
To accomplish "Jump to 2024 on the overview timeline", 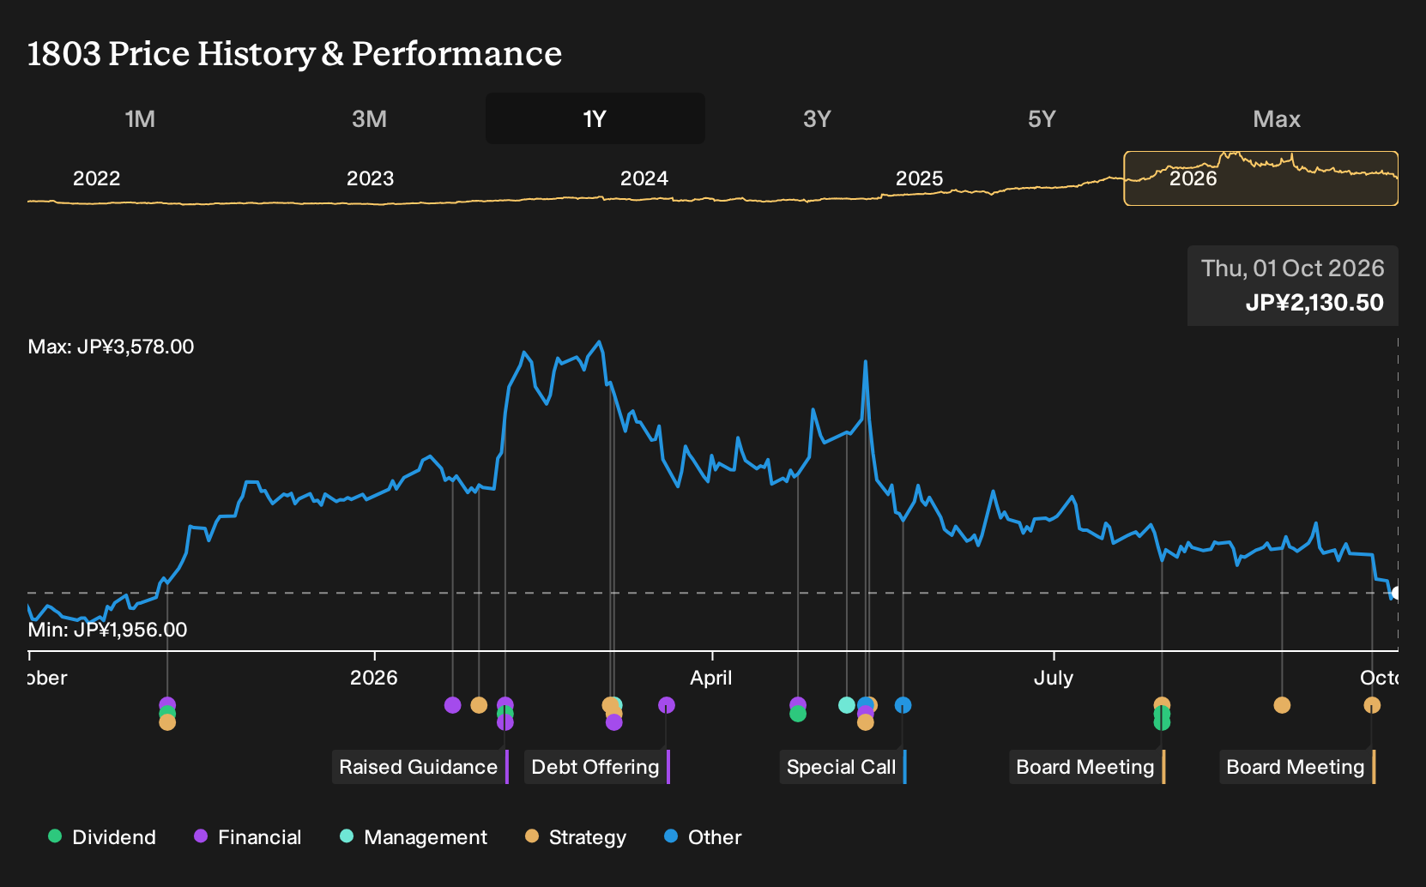I will pyautogui.click(x=644, y=178).
